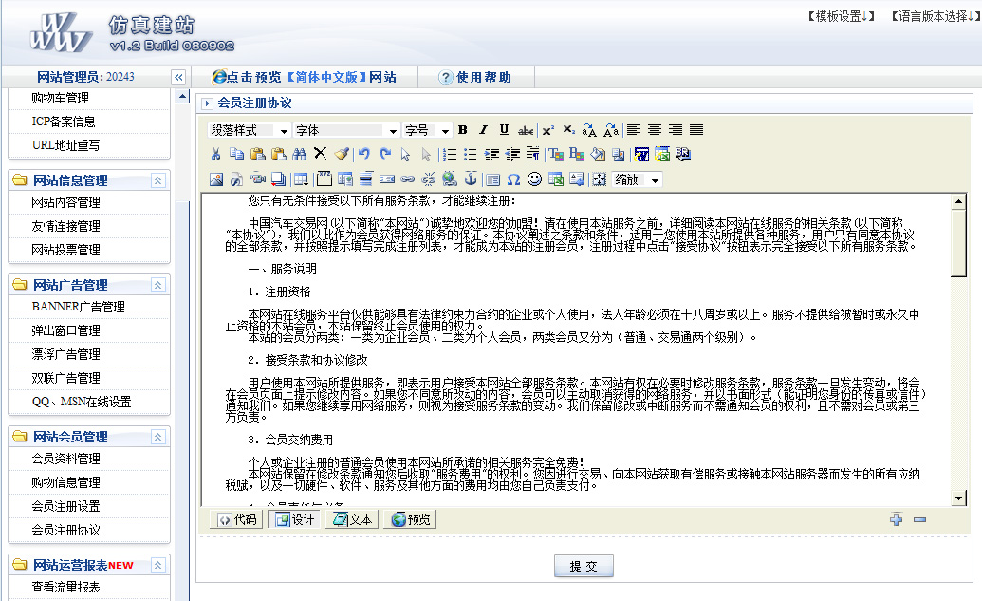Viewport: 982px width, 601px height.
Task: Click the editor's vertical scrollbar down arrow
Action: coord(958,498)
